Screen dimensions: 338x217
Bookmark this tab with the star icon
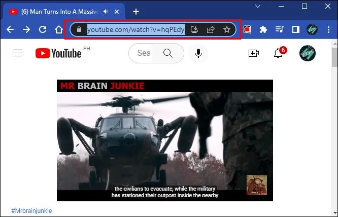click(227, 29)
